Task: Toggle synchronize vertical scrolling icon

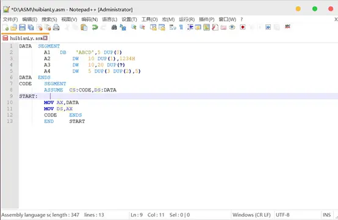Action: [153, 27]
